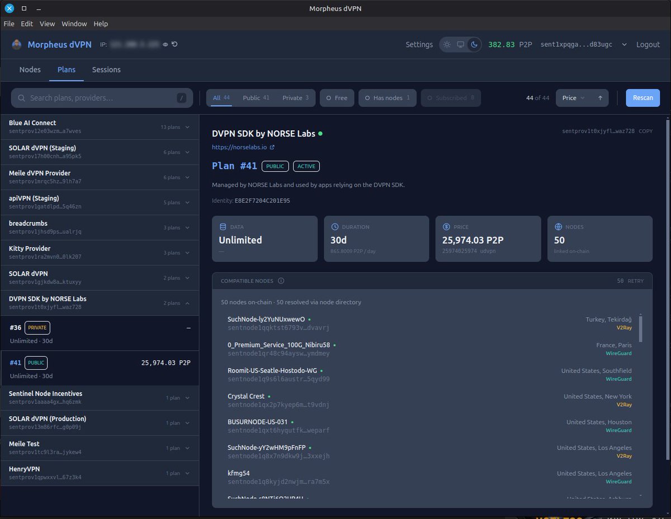Screen dimensions: 671x519
Task: Click the PRICE dollar icon
Action: click(x=446, y=227)
